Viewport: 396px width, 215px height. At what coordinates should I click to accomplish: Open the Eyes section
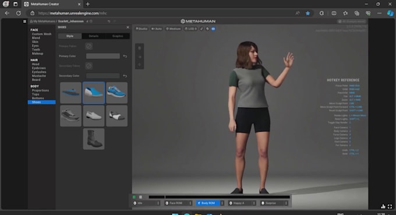click(35, 45)
